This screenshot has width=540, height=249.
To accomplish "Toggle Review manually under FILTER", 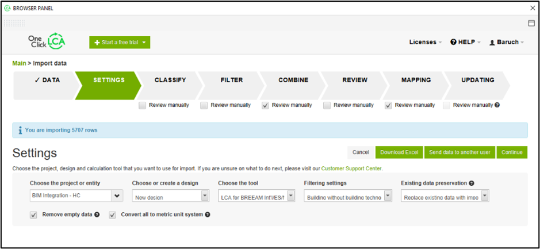I will [x=204, y=105].
